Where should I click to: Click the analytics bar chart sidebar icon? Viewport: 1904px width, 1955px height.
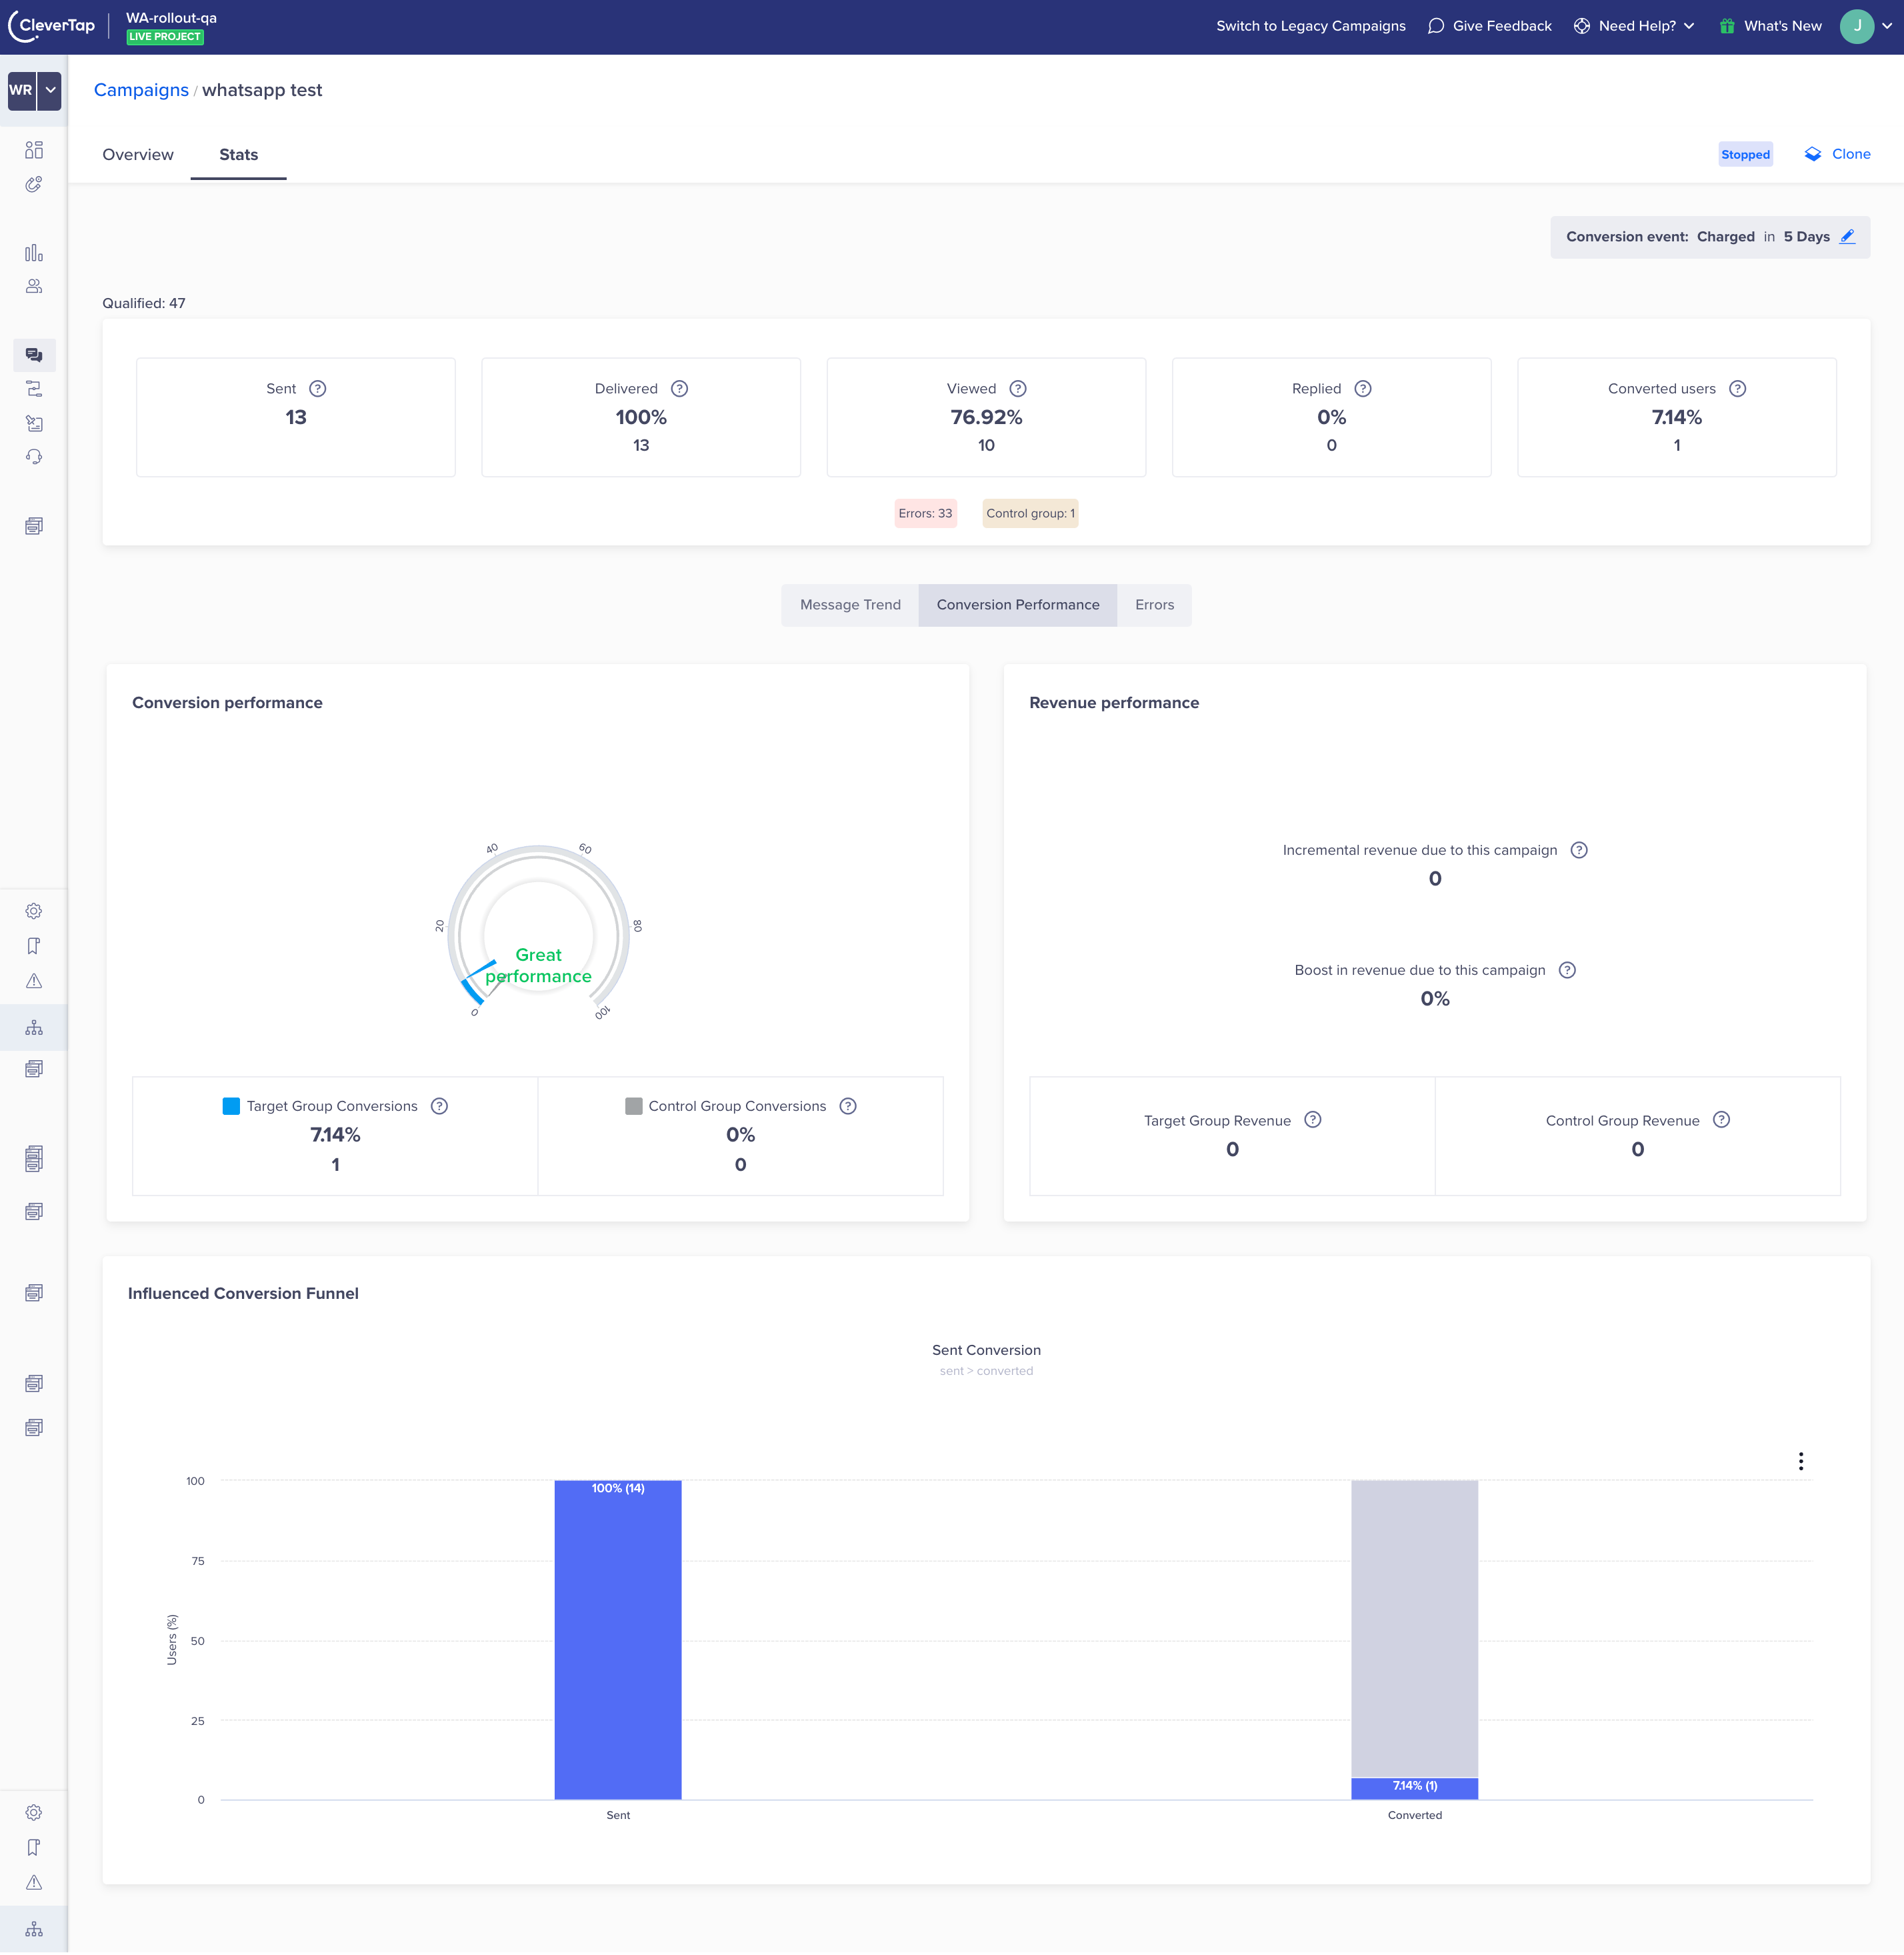click(x=34, y=253)
